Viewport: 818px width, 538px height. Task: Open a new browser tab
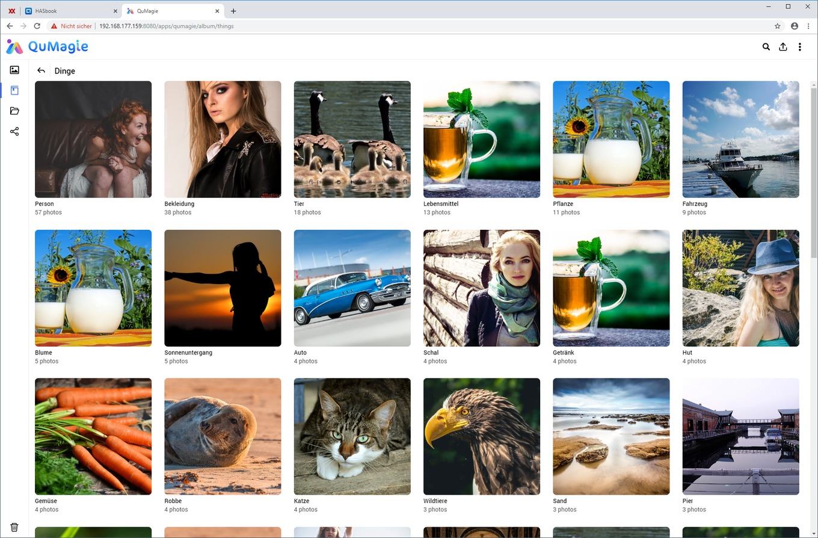tap(233, 11)
